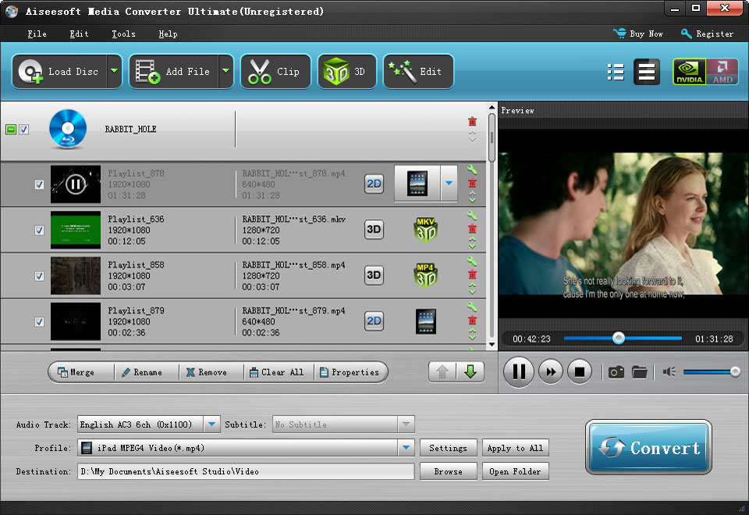Viewport: 749px width, 515px height.
Task: Open the Tools menu
Action: 123,34
